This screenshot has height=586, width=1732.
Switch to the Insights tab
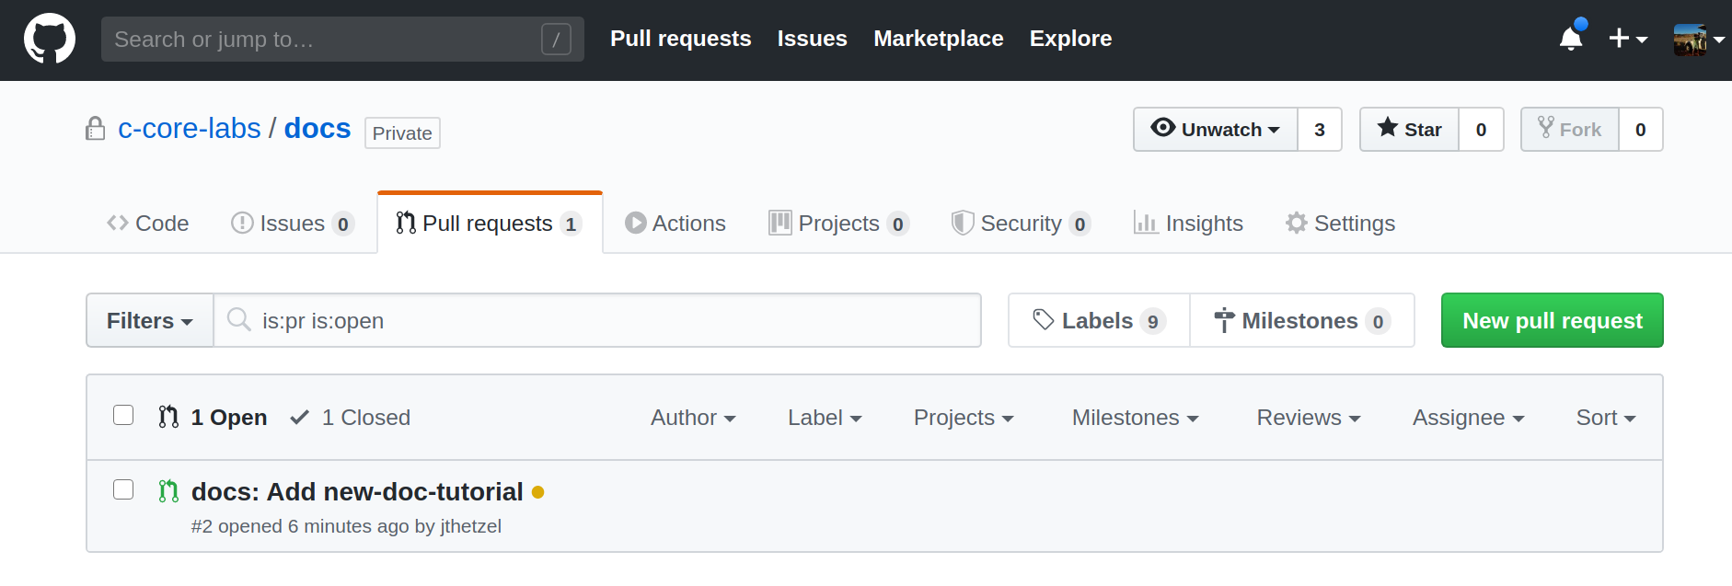coord(1188,224)
